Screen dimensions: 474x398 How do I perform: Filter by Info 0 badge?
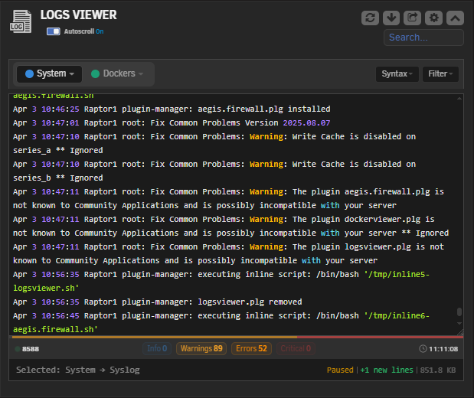157,348
